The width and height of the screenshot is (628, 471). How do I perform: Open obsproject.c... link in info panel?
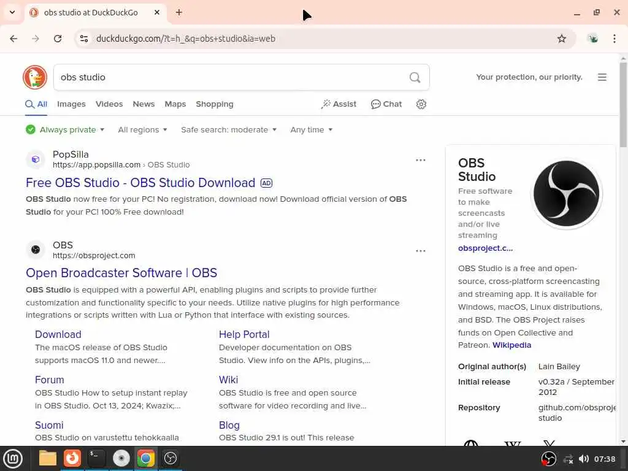tap(486, 248)
